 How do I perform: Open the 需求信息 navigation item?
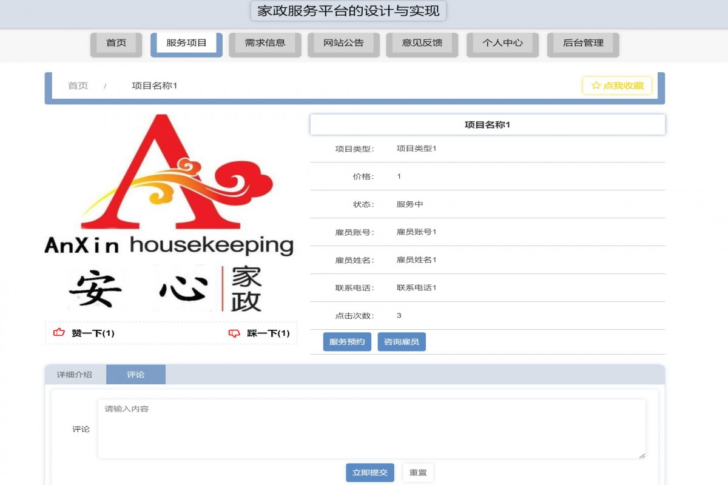265,43
